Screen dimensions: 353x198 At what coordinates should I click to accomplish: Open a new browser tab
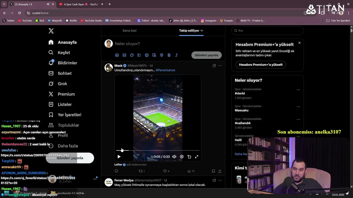(x=109, y=4)
